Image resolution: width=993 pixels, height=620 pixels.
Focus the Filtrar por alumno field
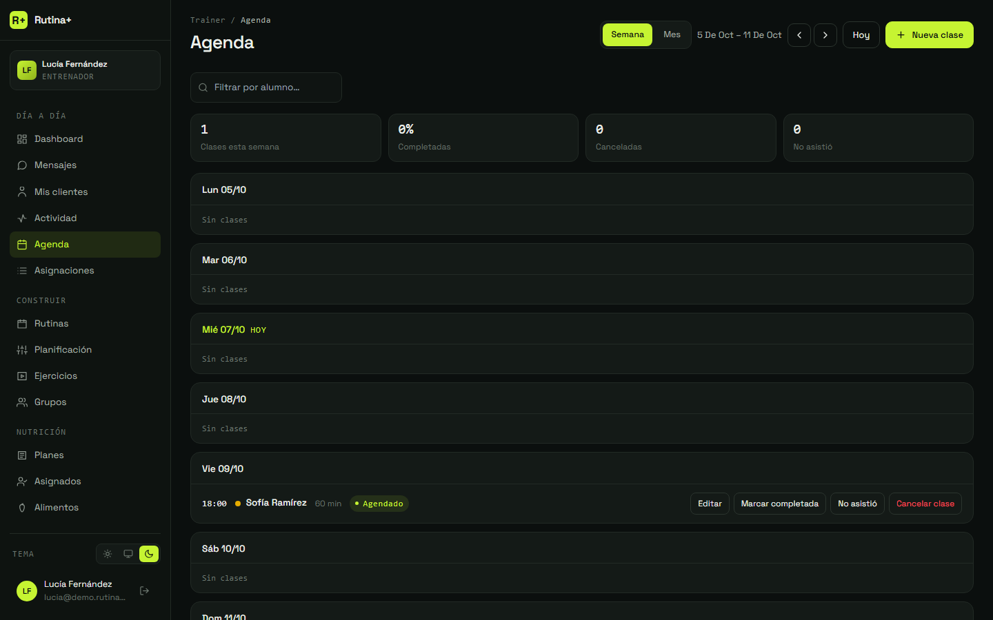[266, 87]
